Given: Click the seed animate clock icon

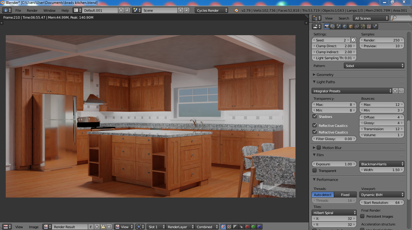Looking at the screenshot, I should 353,40.
